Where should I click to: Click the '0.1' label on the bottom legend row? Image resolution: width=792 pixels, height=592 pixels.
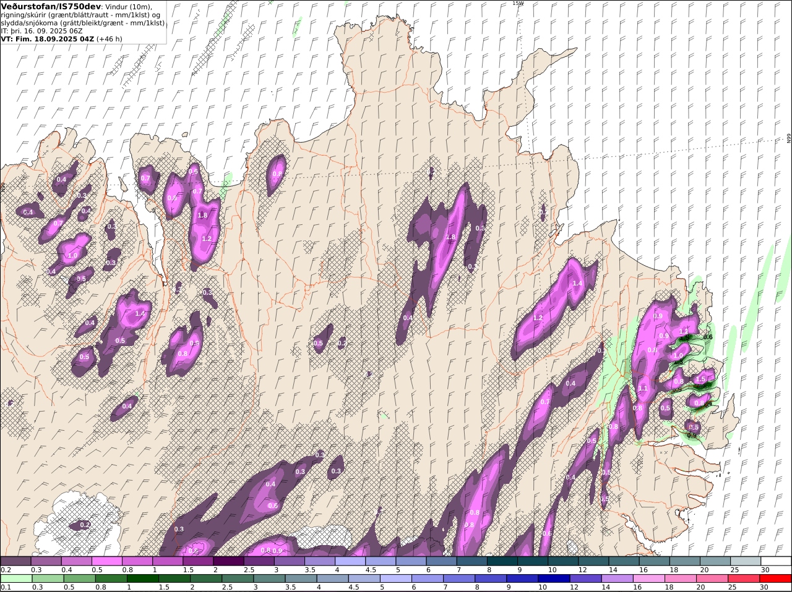pos(6,588)
